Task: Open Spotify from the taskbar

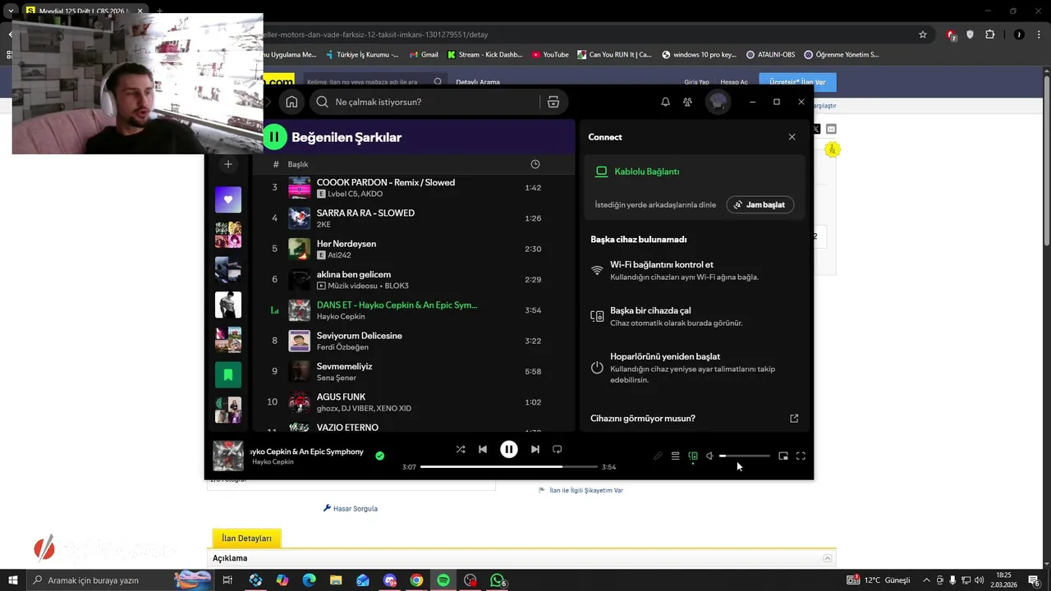Action: (x=443, y=580)
